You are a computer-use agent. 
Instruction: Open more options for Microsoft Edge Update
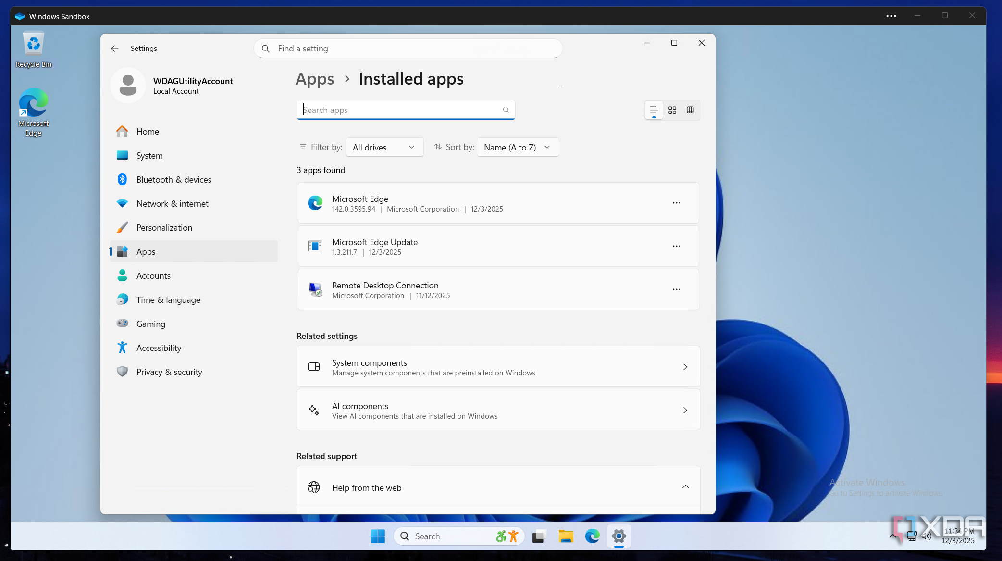pyautogui.click(x=676, y=246)
